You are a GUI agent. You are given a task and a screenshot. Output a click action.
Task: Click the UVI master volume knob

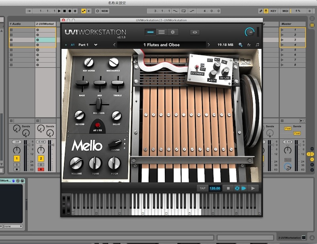pyautogui.click(x=250, y=32)
